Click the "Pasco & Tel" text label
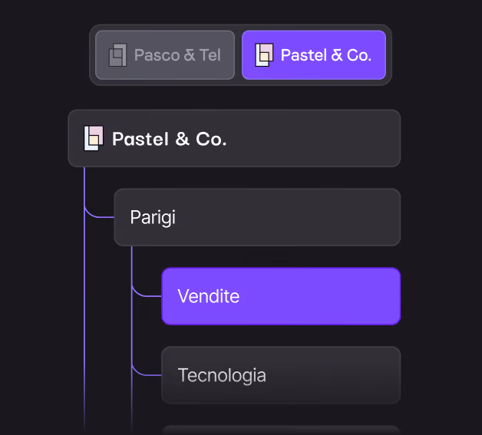The height and width of the screenshot is (435, 482). [x=177, y=55]
